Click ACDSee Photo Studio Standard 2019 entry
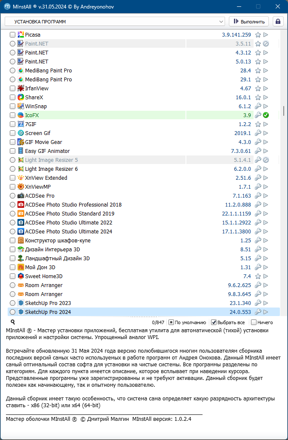 pos(70,213)
